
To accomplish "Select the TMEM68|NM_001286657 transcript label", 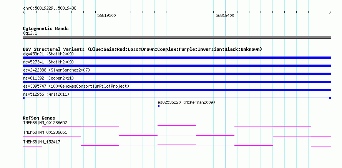I will click(x=45, y=123).
